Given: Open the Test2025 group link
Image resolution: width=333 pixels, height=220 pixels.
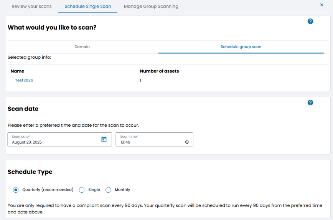Looking at the screenshot, I should coord(24,80).
